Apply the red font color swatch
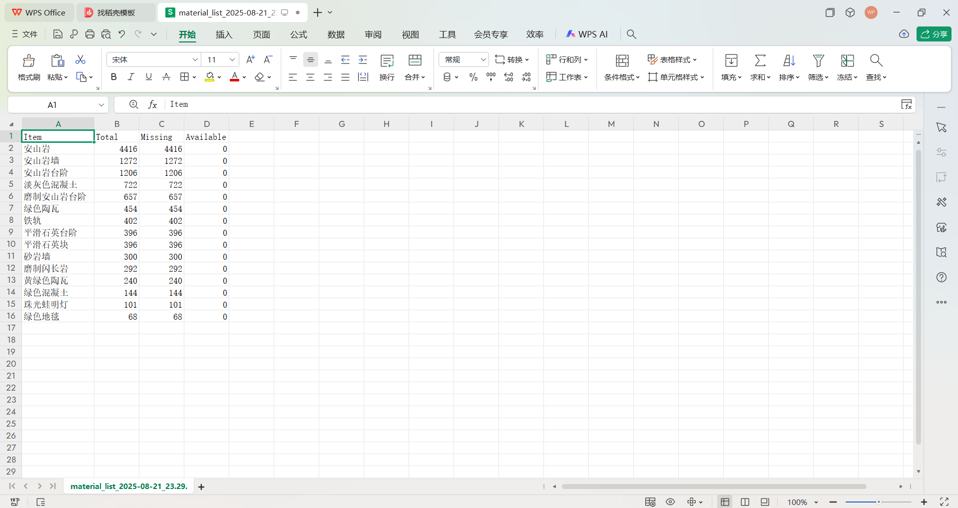The width and height of the screenshot is (958, 508). pyautogui.click(x=234, y=77)
